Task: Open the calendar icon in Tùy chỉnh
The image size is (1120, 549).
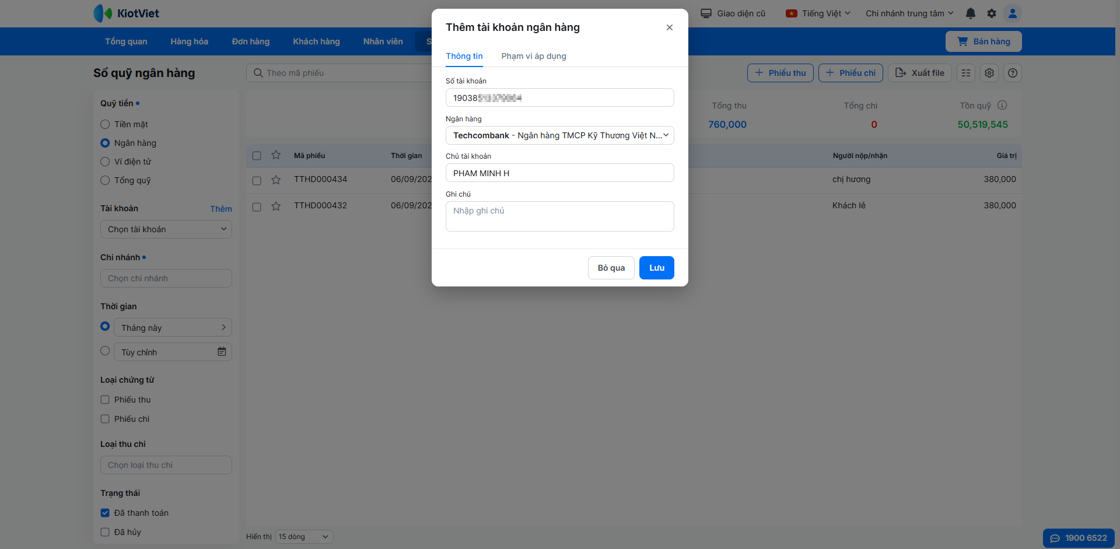Action: (222, 352)
